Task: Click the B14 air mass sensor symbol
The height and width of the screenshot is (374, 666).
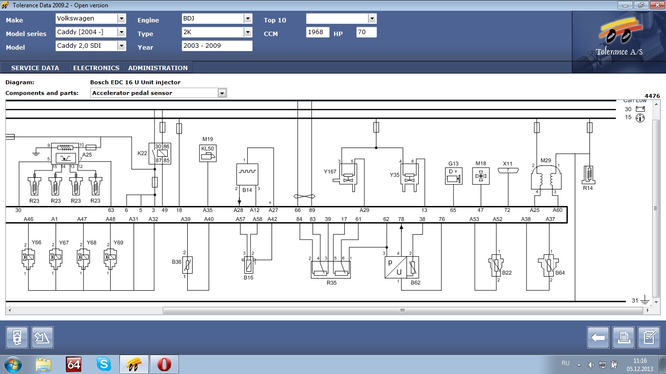Action: (x=247, y=174)
